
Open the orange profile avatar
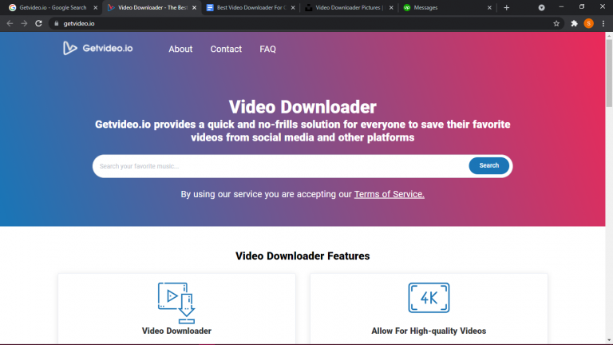point(588,23)
